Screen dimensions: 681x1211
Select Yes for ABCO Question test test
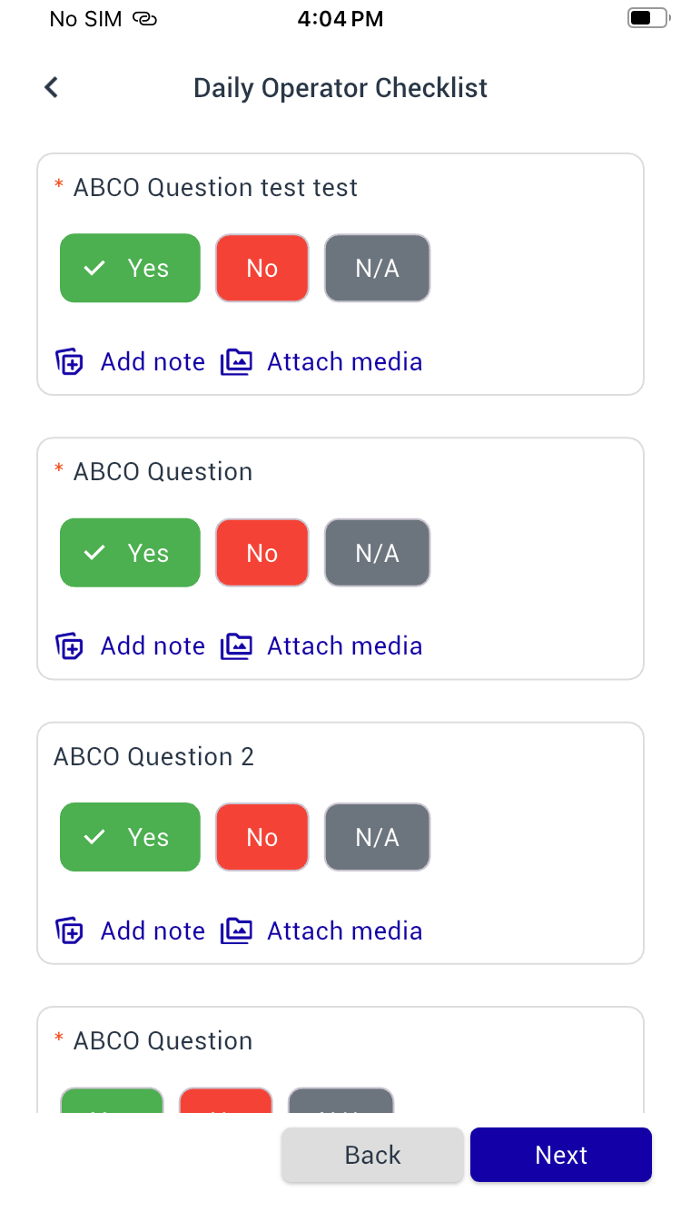(130, 269)
